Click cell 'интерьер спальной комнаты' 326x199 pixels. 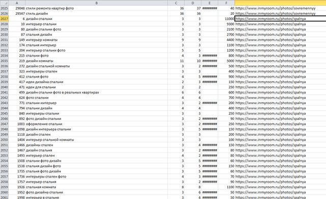pyautogui.click(x=96, y=140)
